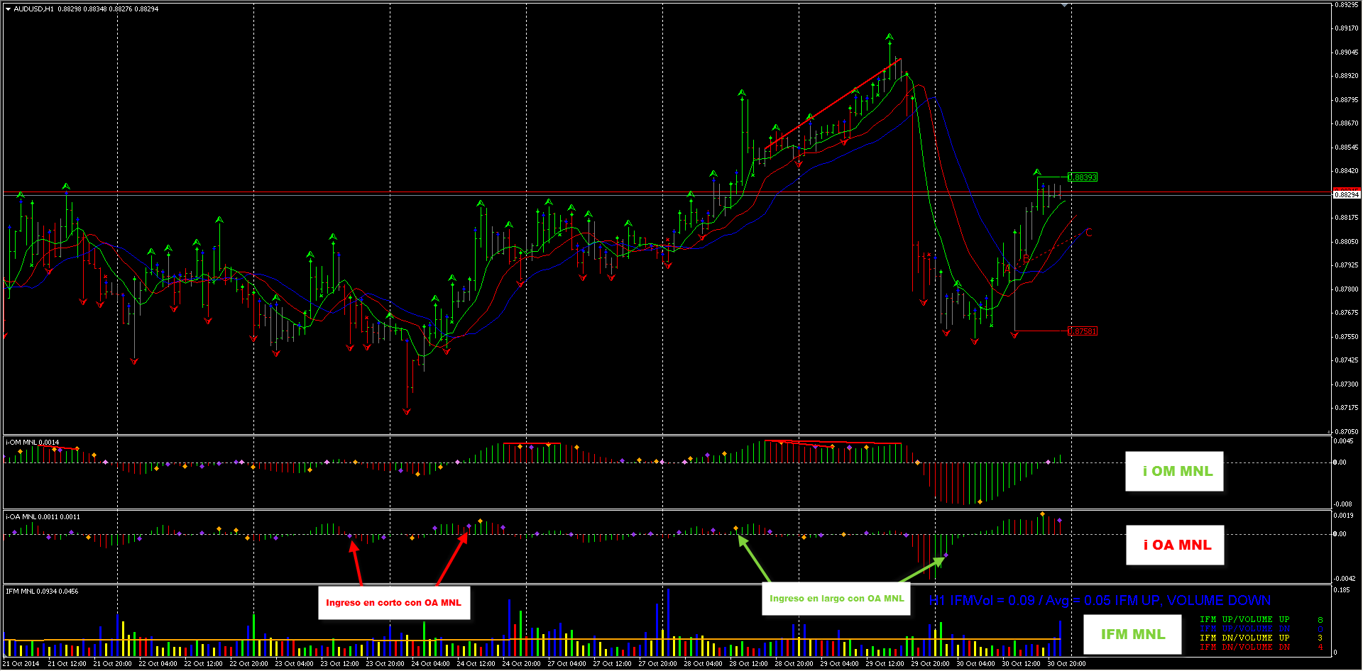Select 'Ingreso en largo con OA MNL' annotation
1363x671 pixels.
(x=836, y=599)
